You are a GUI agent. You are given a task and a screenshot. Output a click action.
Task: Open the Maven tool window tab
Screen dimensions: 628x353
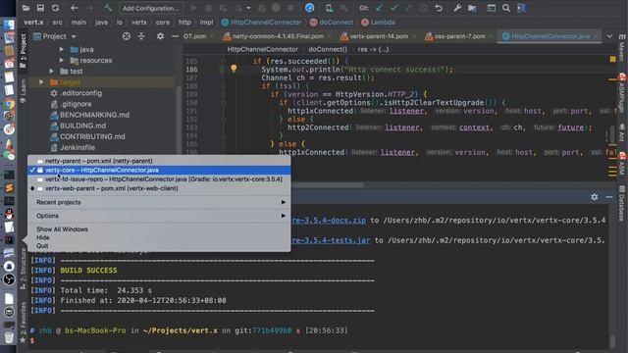(x=622, y=47)
